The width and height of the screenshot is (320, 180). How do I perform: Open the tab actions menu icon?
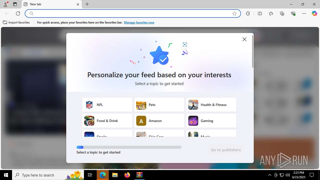[15, 4]
